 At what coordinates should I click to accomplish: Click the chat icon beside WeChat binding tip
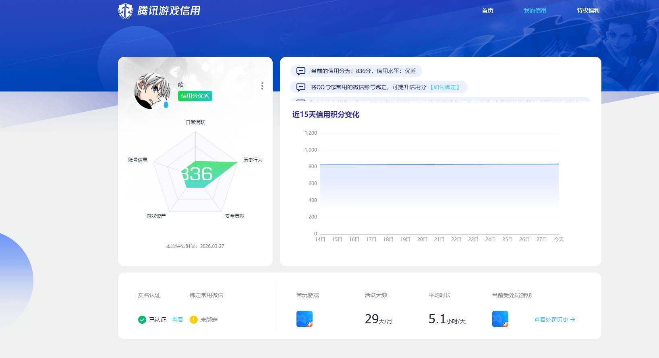tap(301, 87)
